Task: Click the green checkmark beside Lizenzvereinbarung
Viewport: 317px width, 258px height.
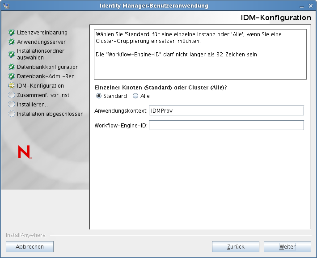Action: (12, 32)
